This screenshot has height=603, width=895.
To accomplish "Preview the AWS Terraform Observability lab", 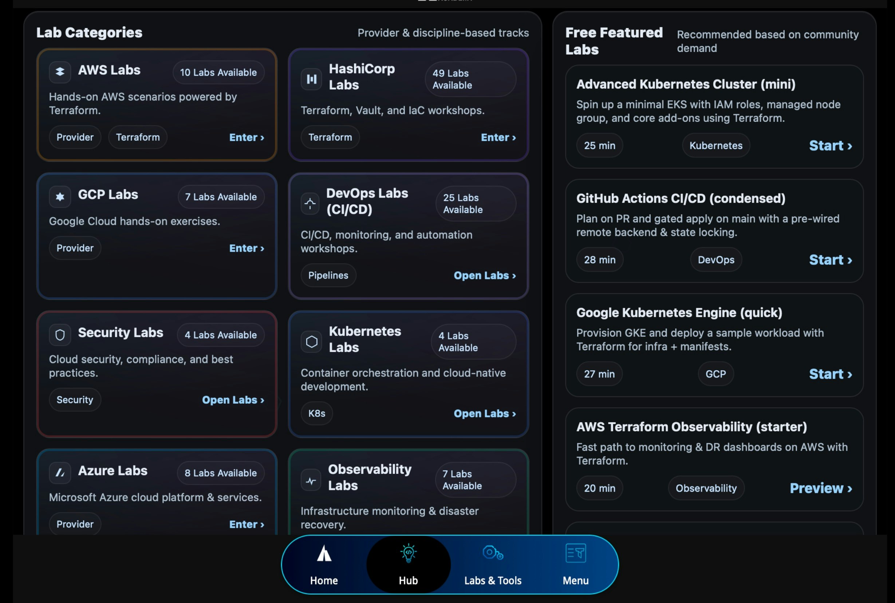I will pyautogui.click(x=822, y=488).
